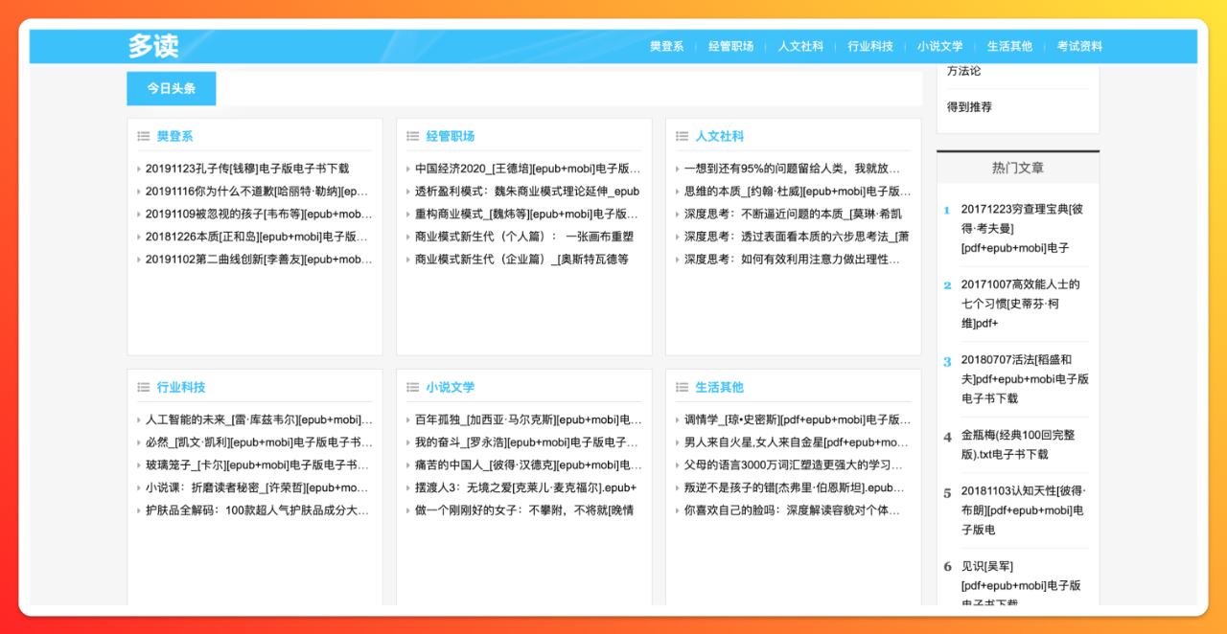Screen dimensions: 1227x634
Task: Open hot article 20171007高效能人士的七个习惯
Action: pos(1021,304)
